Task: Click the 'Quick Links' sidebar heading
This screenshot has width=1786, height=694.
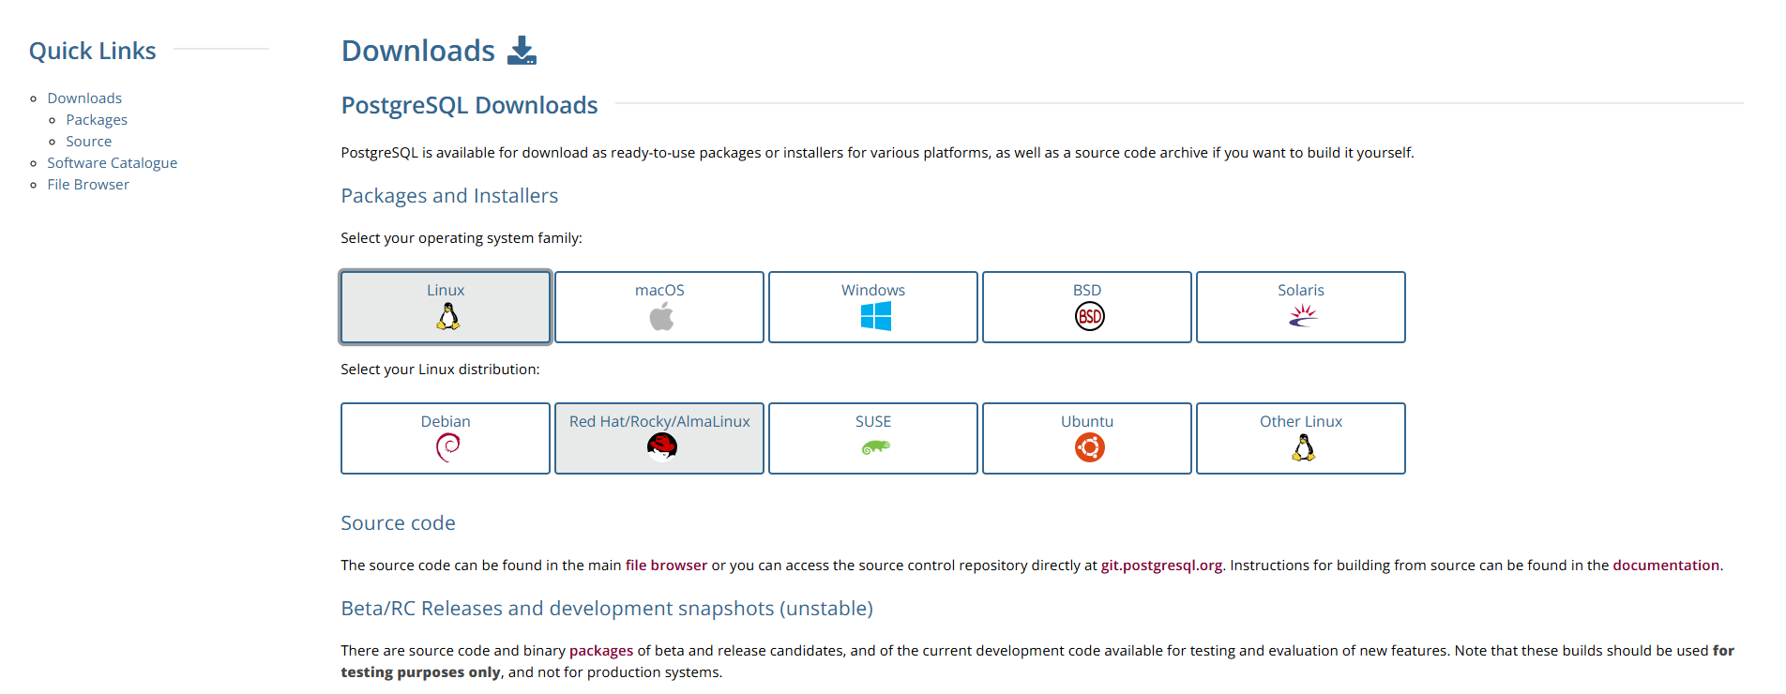Action: coord(93,51)
